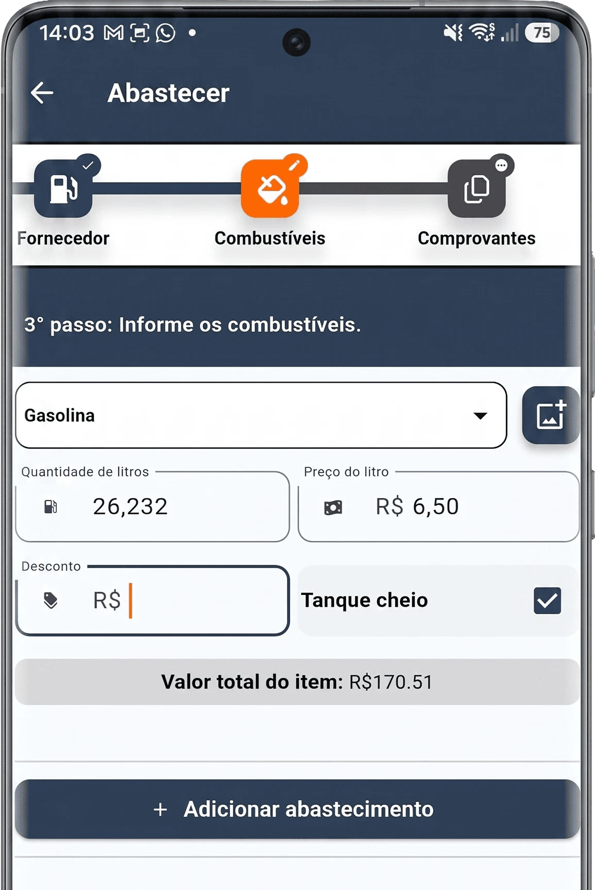Select the orange Combustíveis step icon

tap(270, 188)
